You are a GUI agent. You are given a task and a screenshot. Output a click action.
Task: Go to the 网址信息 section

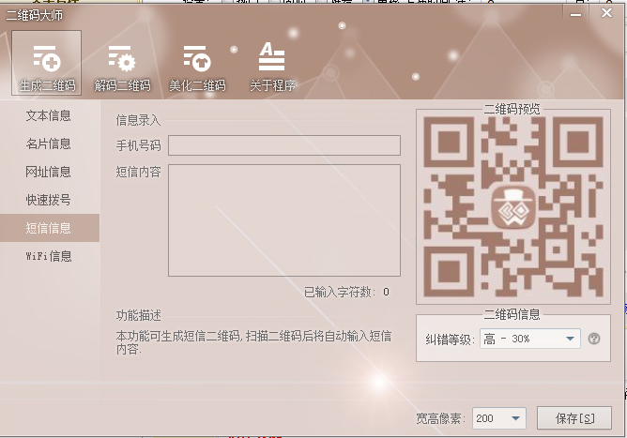(x=49, y=173)
